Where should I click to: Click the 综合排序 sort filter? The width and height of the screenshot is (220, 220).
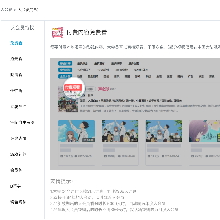click(x=65, y=63)
